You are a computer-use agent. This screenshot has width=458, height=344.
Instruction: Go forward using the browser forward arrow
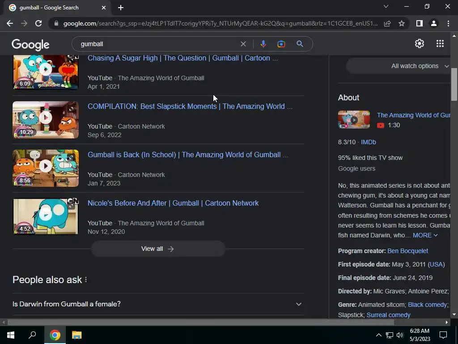click(x=24, y=23)
